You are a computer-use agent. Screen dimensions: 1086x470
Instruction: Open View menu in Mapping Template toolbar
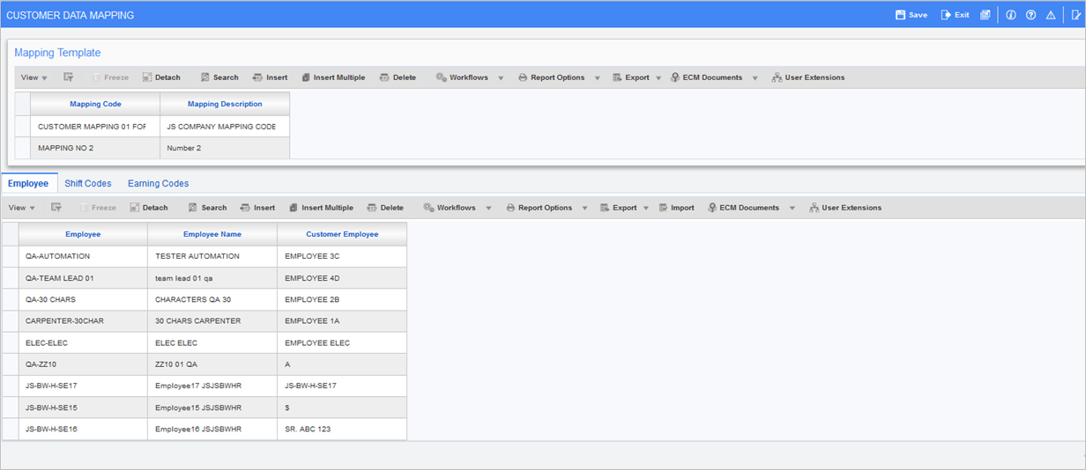click(34, 77)
